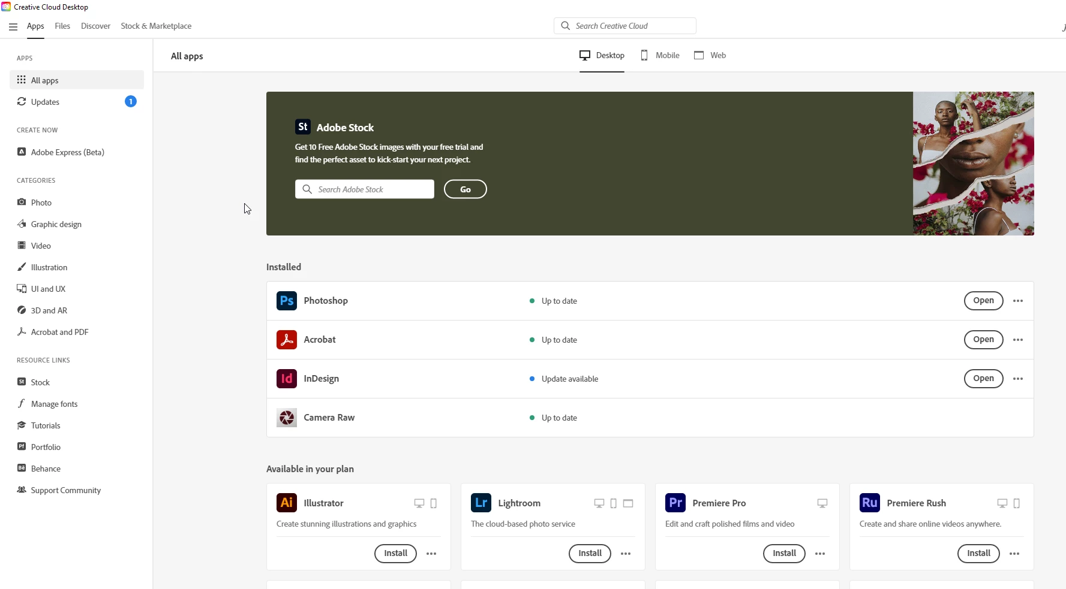Install Lightroom
The height and width of the screenshot is (589, 1066).
pyautogui.click(x=590, y=554)
